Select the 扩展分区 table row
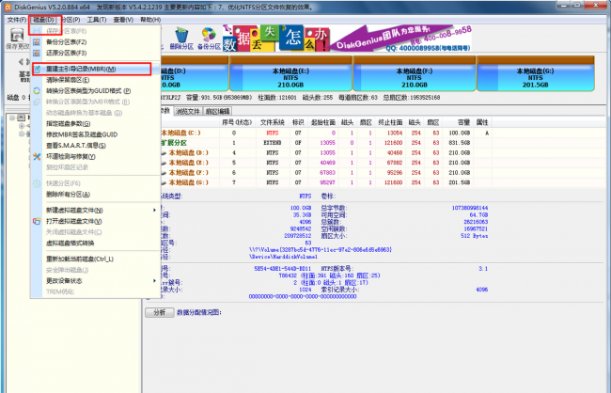The image size is (611, 393). [x=324, y=143]
